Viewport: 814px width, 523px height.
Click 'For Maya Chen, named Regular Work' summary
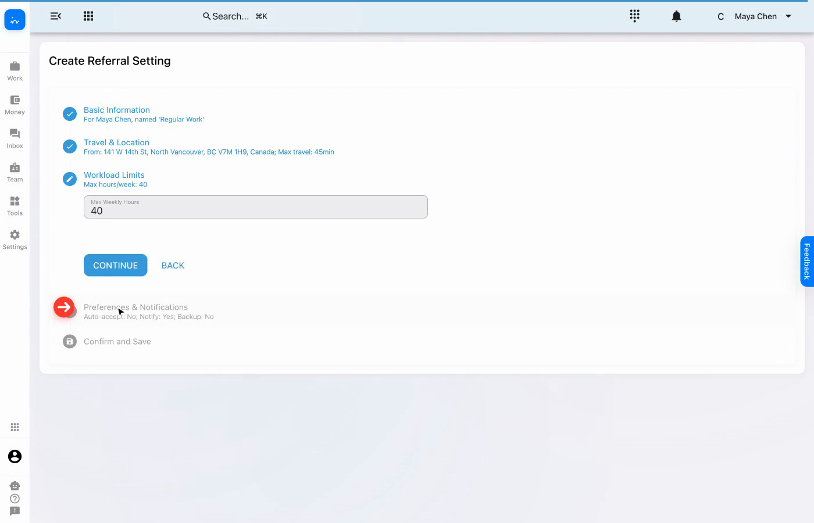click(144, 120)
